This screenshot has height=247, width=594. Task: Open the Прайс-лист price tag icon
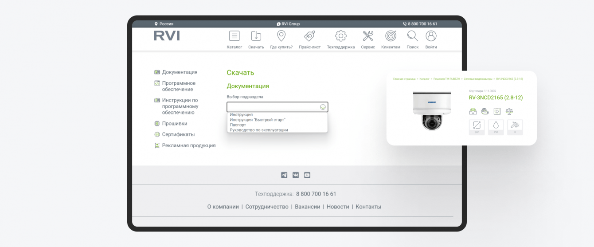pos(309,36)
